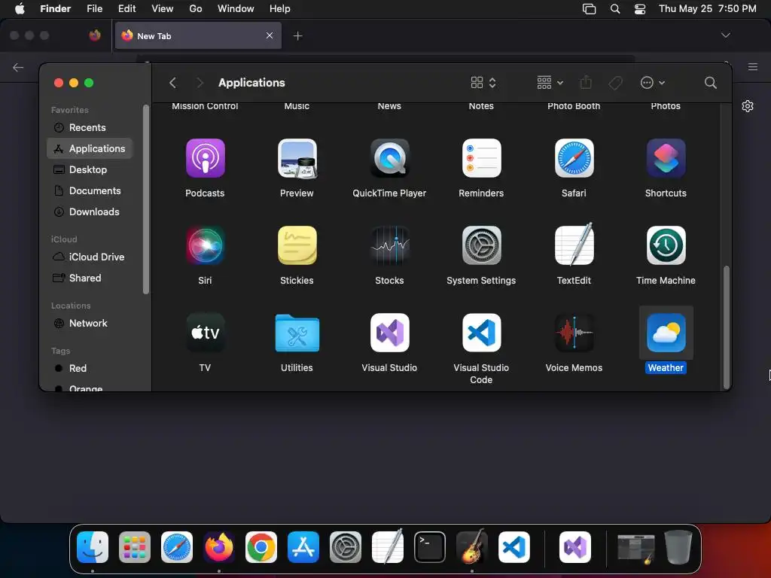Image resolution: width=771 pixels, height=578 pixels.
Task: Select the Safari icon in Applications
Action: point(574,158)
